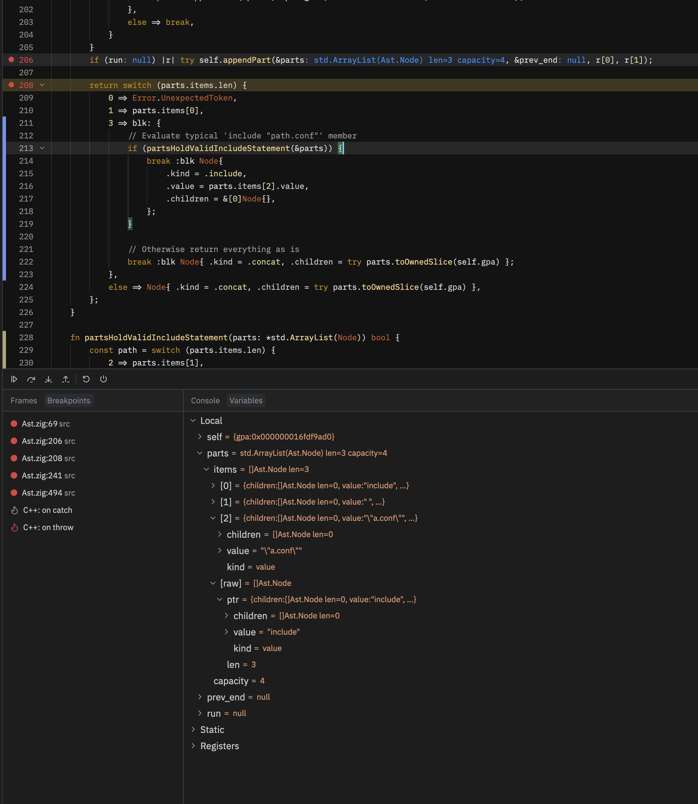698x804 pixels.
Task: Click line number 220 in gutter
Action: coord(26,237)
